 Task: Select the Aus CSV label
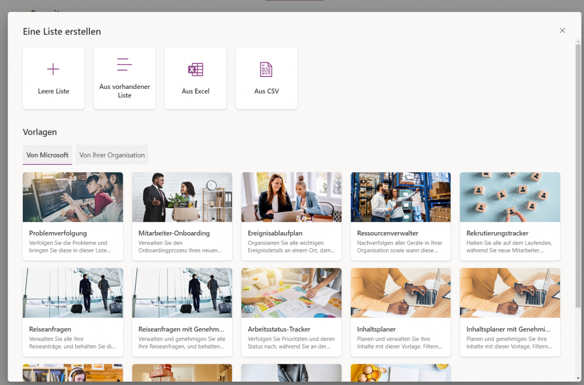click(x=267, y=91)
